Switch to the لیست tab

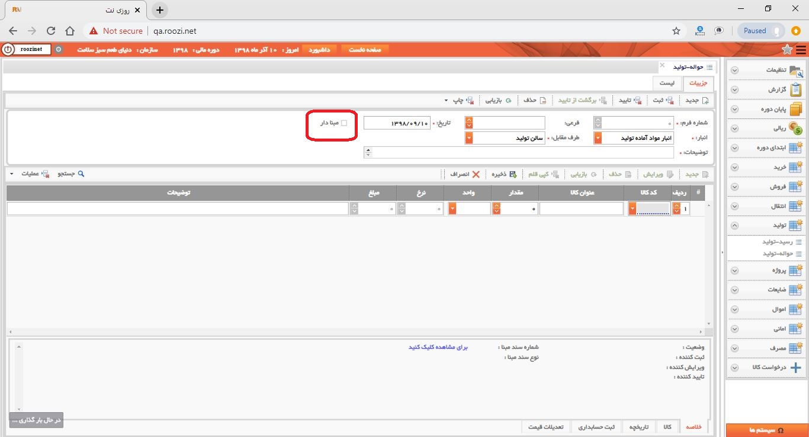[667, 83]
